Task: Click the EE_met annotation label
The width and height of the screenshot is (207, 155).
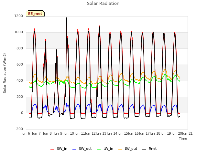Action: click(x=35, y=14)
